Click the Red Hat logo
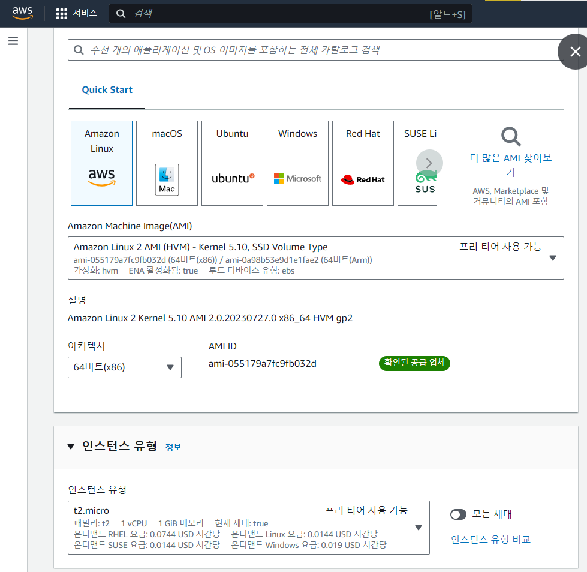Image resolution: width=587 pixels, height=572 pixels. tap(363, 179)
